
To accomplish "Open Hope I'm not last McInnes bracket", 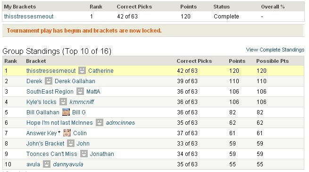I will (59, 123).
